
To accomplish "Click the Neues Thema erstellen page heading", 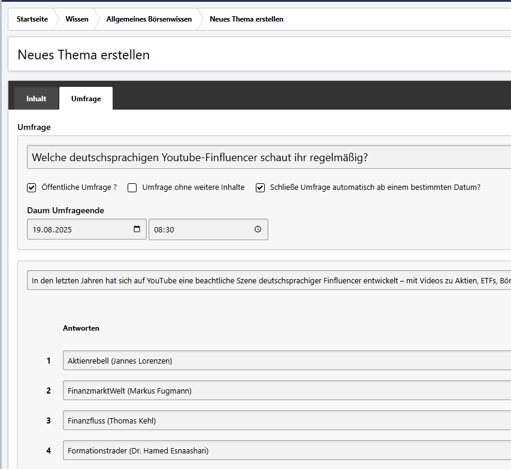I will pos(84,55).
